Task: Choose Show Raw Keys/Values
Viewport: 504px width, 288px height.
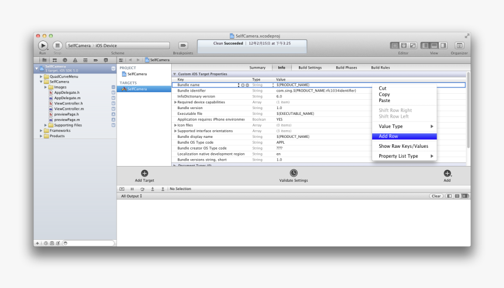Action: (404, 146)
